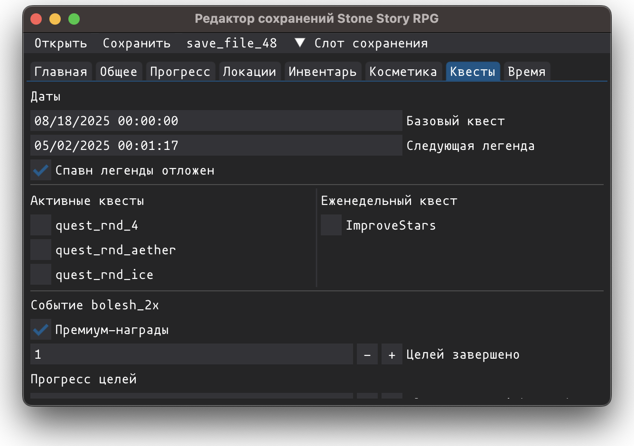Click the save_file_48 file name
This screenshot has width=634, height=446.
(232, 43)
